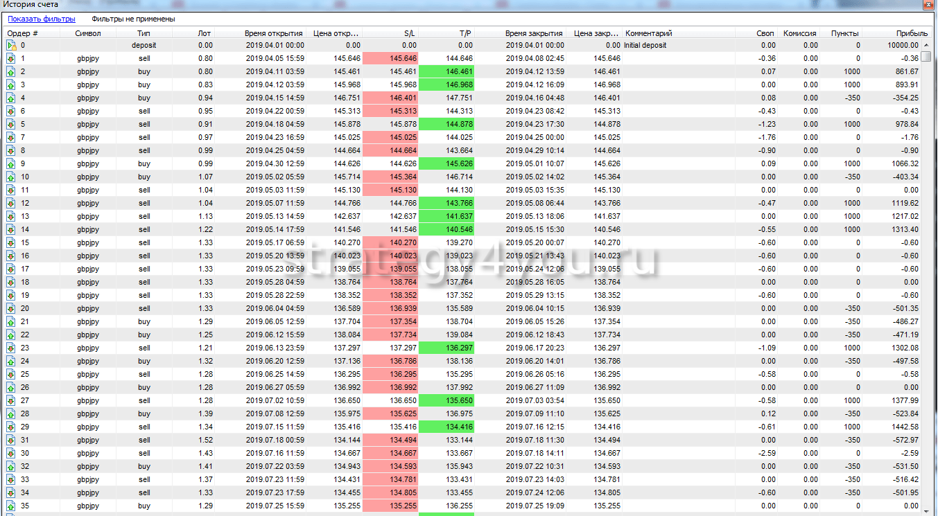The height and width of the screenshot is (516, 938).
Task: Click the Лот column header
Action: click(204, 33)
